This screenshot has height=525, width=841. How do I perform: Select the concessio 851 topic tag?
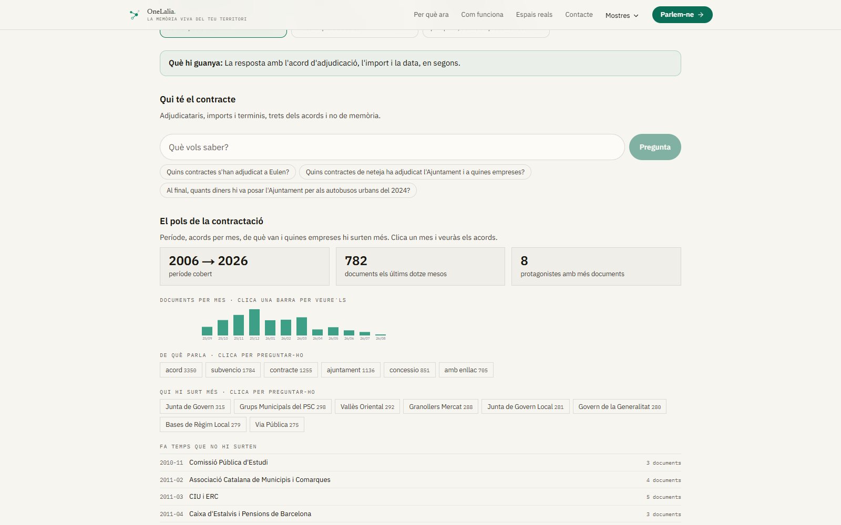(409, 370)
